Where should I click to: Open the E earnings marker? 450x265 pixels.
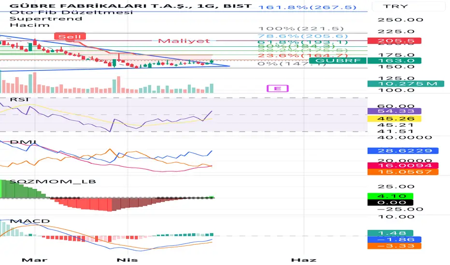278,88
